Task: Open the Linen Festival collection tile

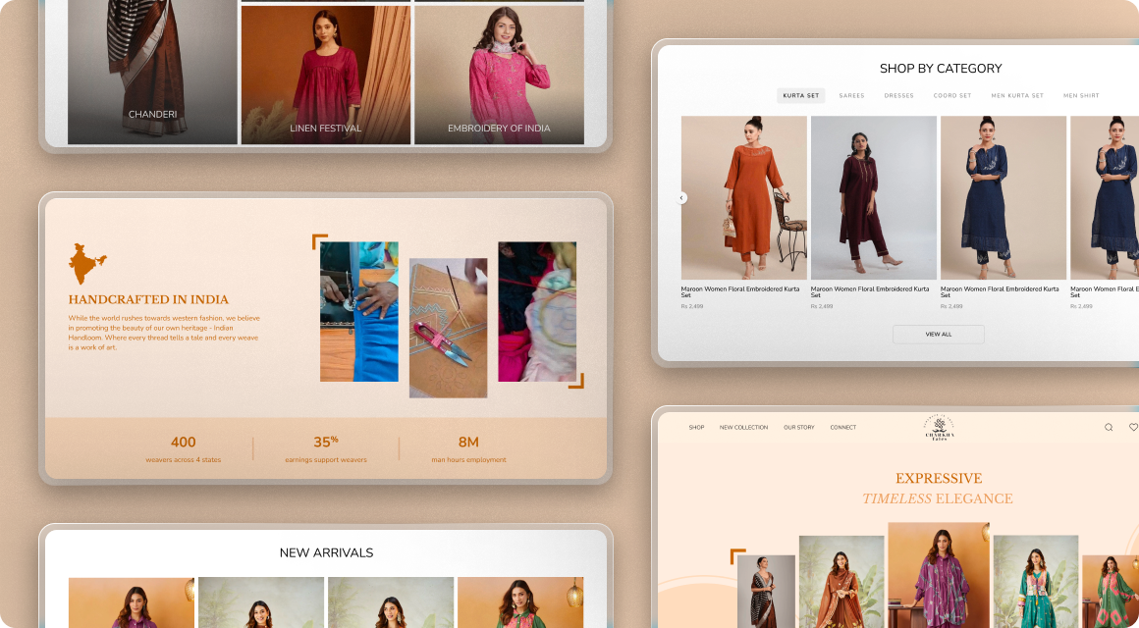Action: point(325,75)
